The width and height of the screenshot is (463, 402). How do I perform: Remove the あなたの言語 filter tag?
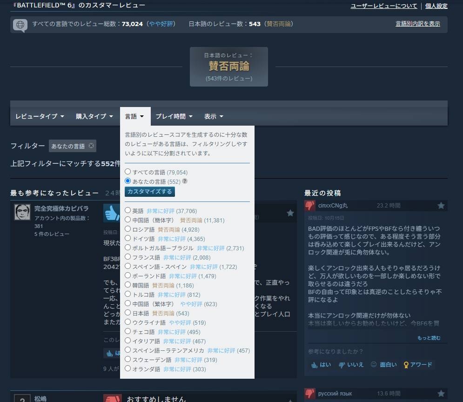point(91,146)
